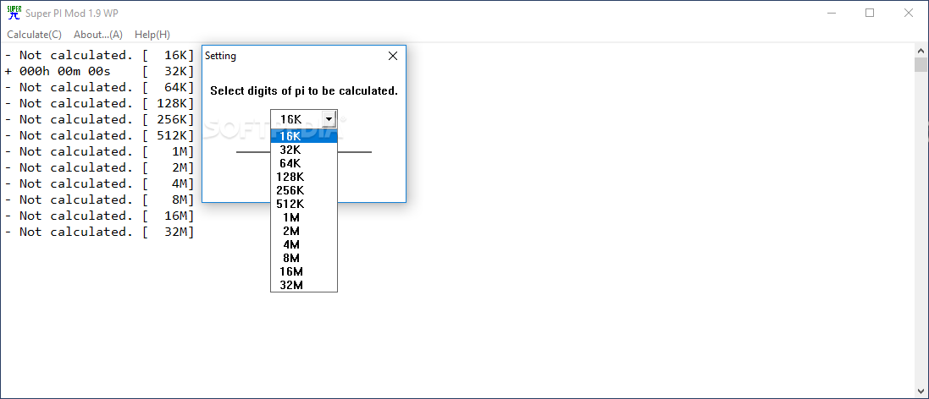Minimize the Super PI window
The image size is (929, 399).
click(831, 13)
